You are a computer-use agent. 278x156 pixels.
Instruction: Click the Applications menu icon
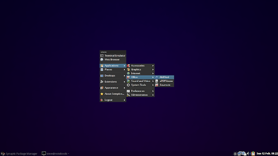tap(102, 65)
